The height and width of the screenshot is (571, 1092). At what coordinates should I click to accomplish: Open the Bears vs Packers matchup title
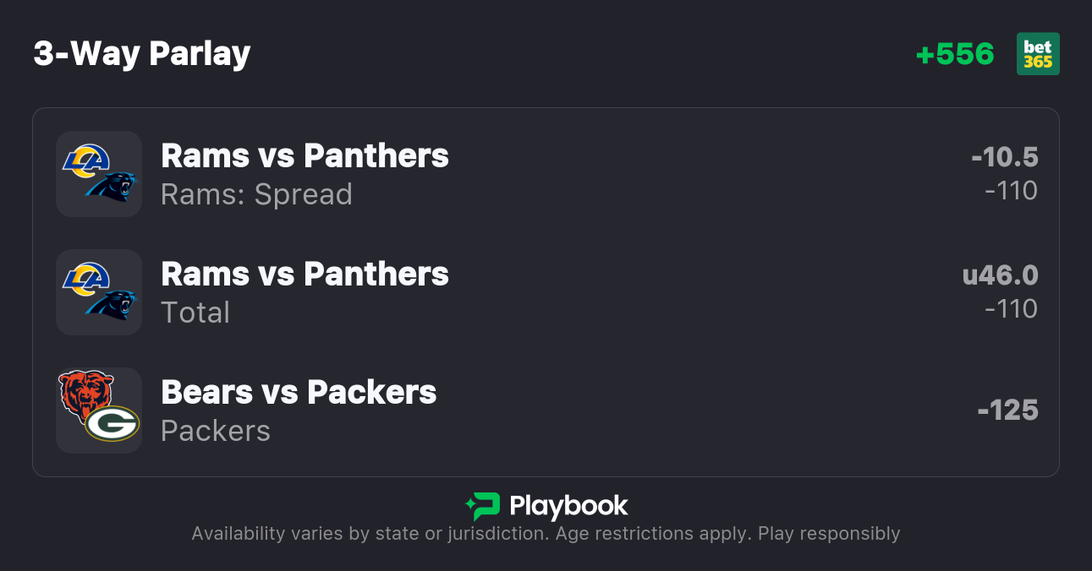coord(299,393)
